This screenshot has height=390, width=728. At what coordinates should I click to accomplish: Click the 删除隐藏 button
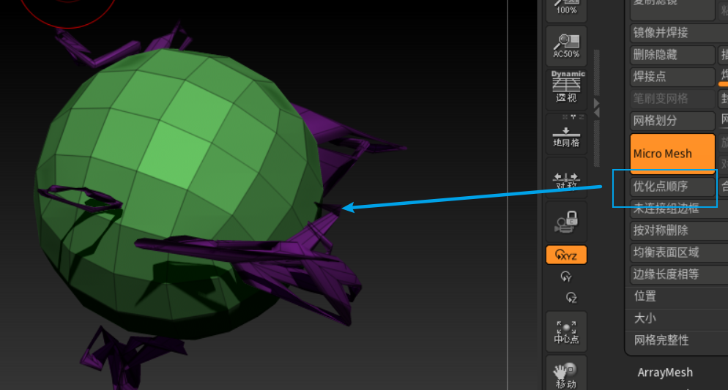tap(672, 55)
